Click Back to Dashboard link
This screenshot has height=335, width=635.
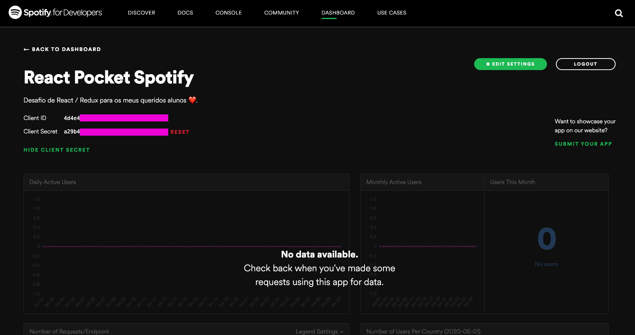point(62,49)
